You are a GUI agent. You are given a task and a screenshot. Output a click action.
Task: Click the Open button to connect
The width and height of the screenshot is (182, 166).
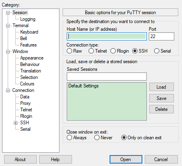pyautogui.click(x=126, y=160)
